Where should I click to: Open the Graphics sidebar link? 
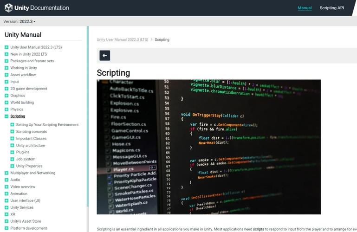click(18, 96)
